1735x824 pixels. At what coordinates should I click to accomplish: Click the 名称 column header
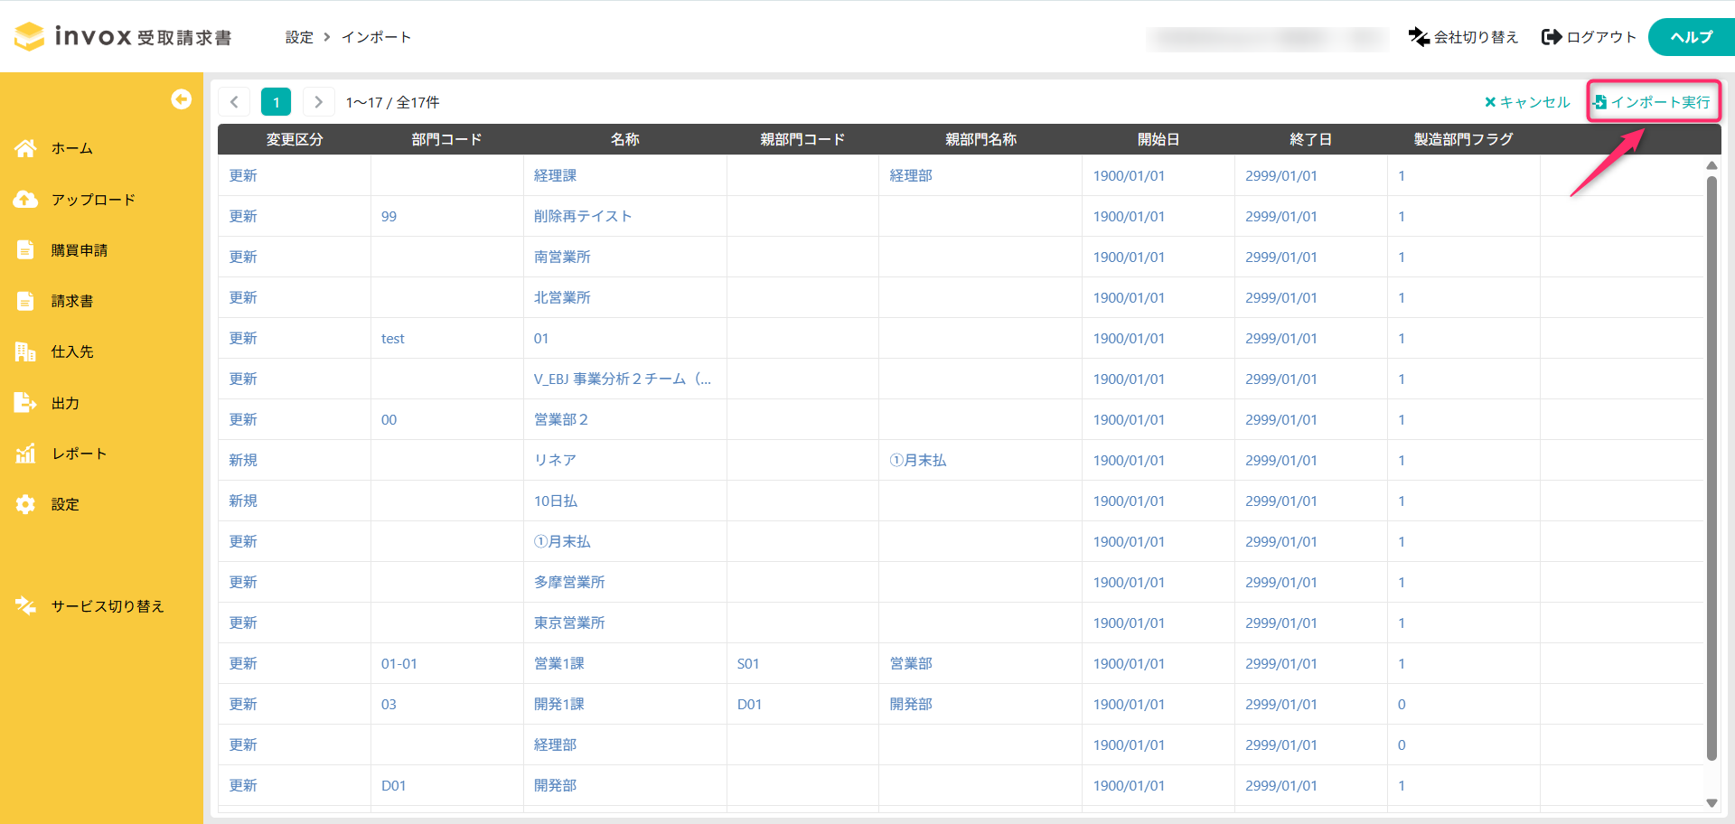pyautogui.click(x=625, y=139)
